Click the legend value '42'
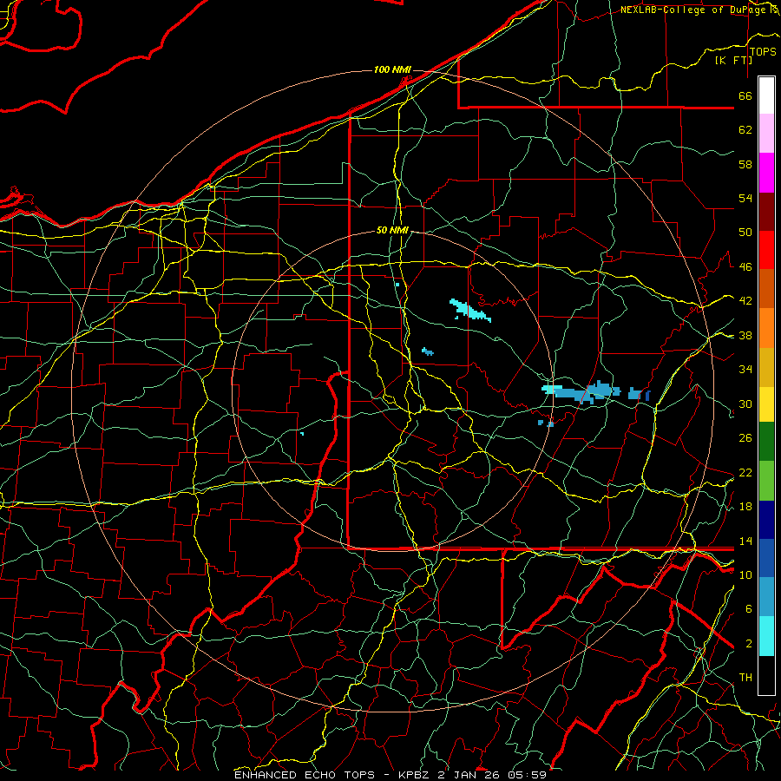The image size is (781, 781). [x=745, y=301]
